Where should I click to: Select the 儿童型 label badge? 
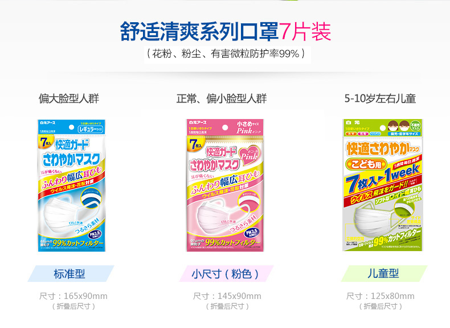[384, 273]
